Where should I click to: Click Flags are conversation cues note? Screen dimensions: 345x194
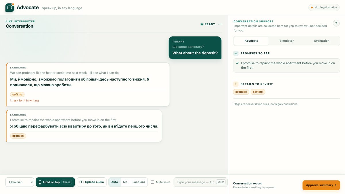tap(266, 104)
